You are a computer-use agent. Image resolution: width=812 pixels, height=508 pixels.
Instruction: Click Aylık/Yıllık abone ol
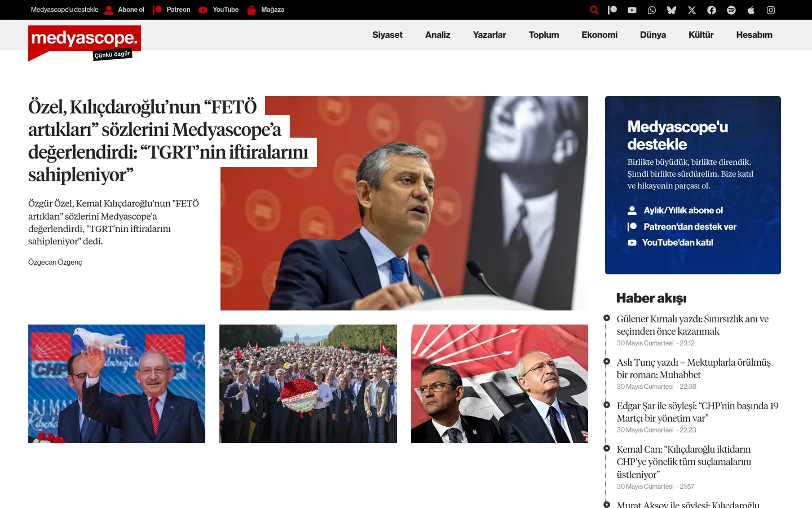coord(675,211)
